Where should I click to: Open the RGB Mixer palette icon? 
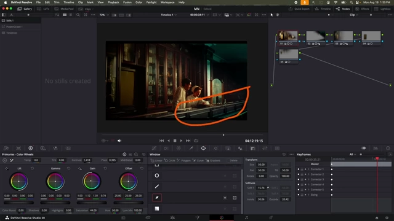click(x=55, y=149)
